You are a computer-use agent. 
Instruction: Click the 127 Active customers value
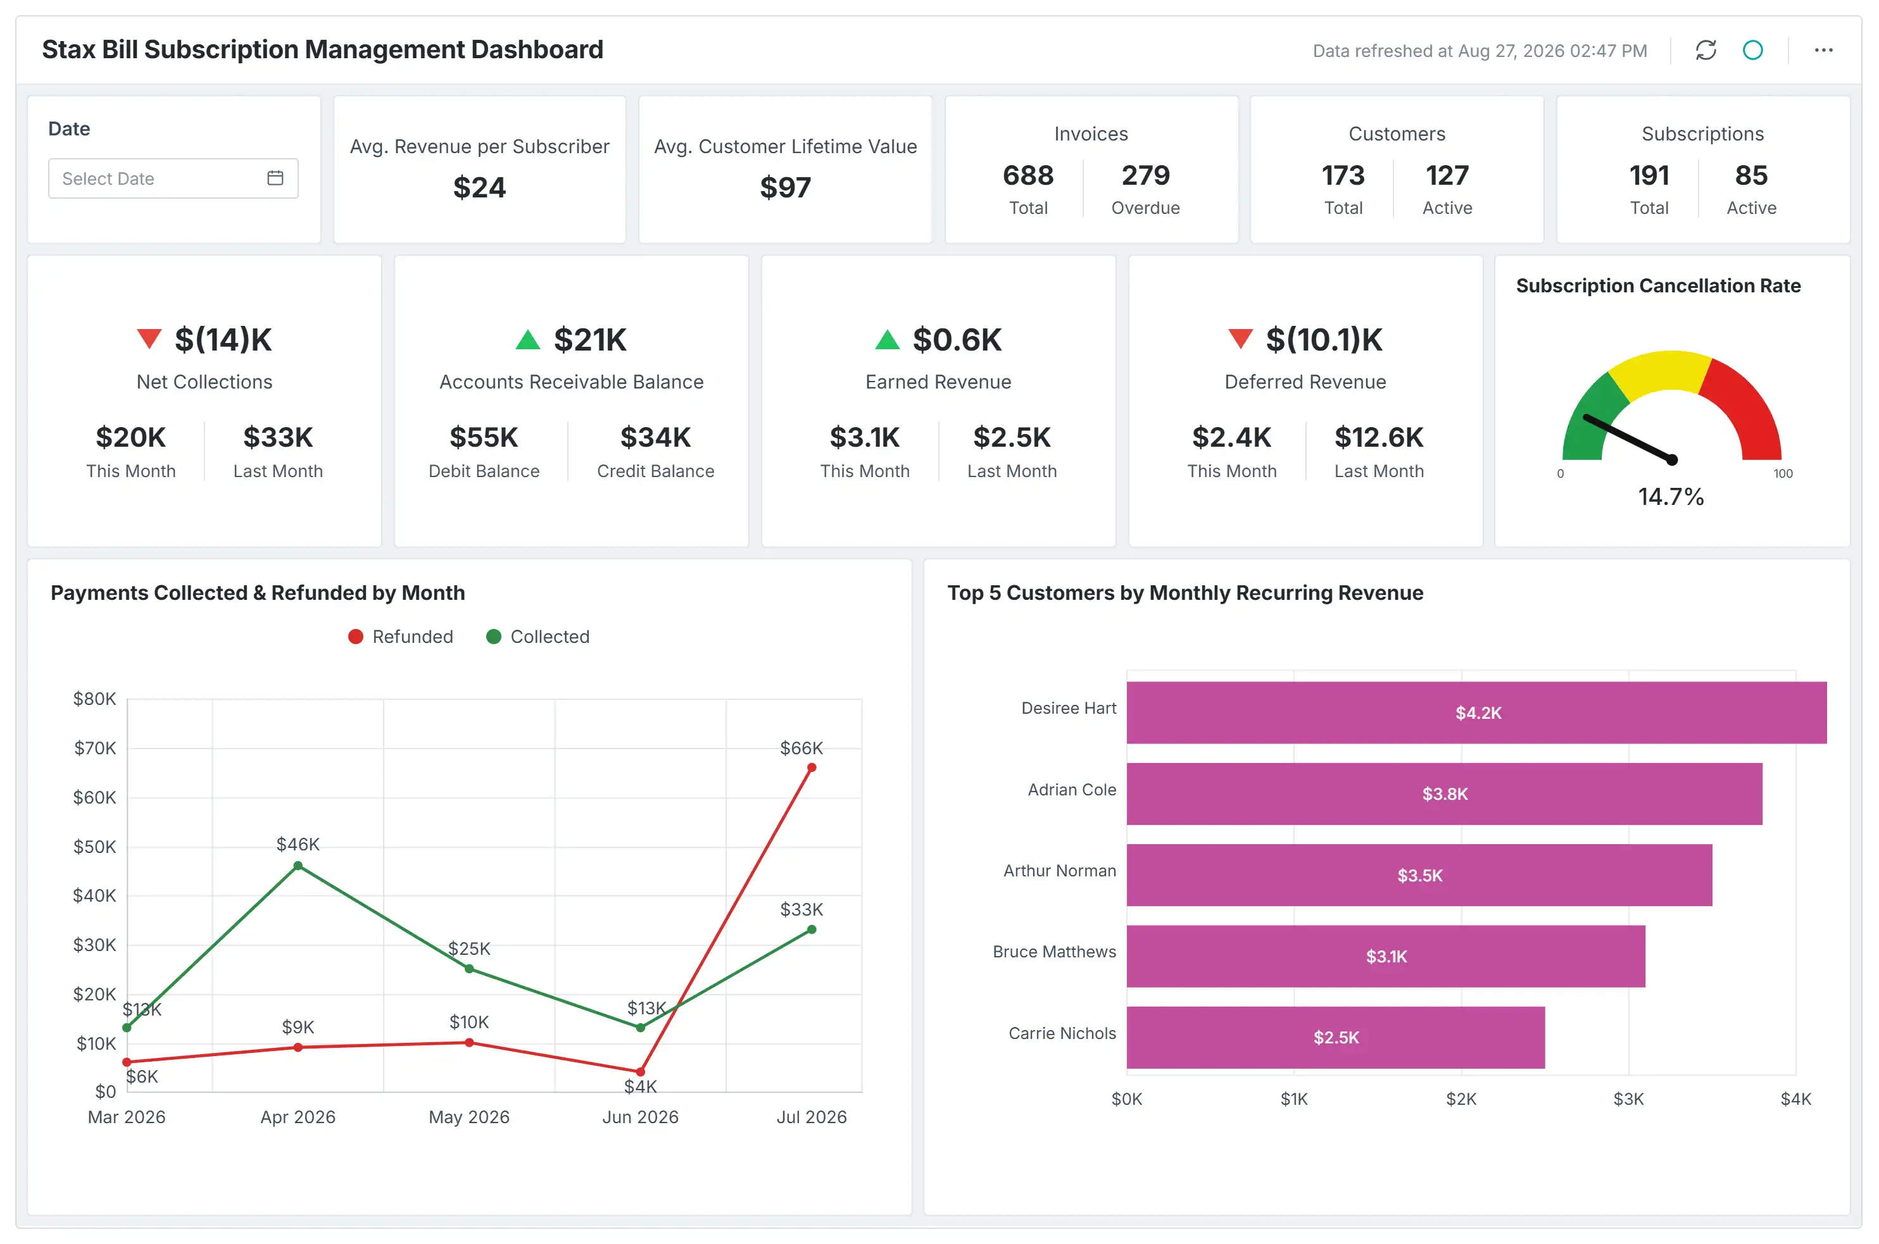pyautogui.click(x=1447, y=175)
